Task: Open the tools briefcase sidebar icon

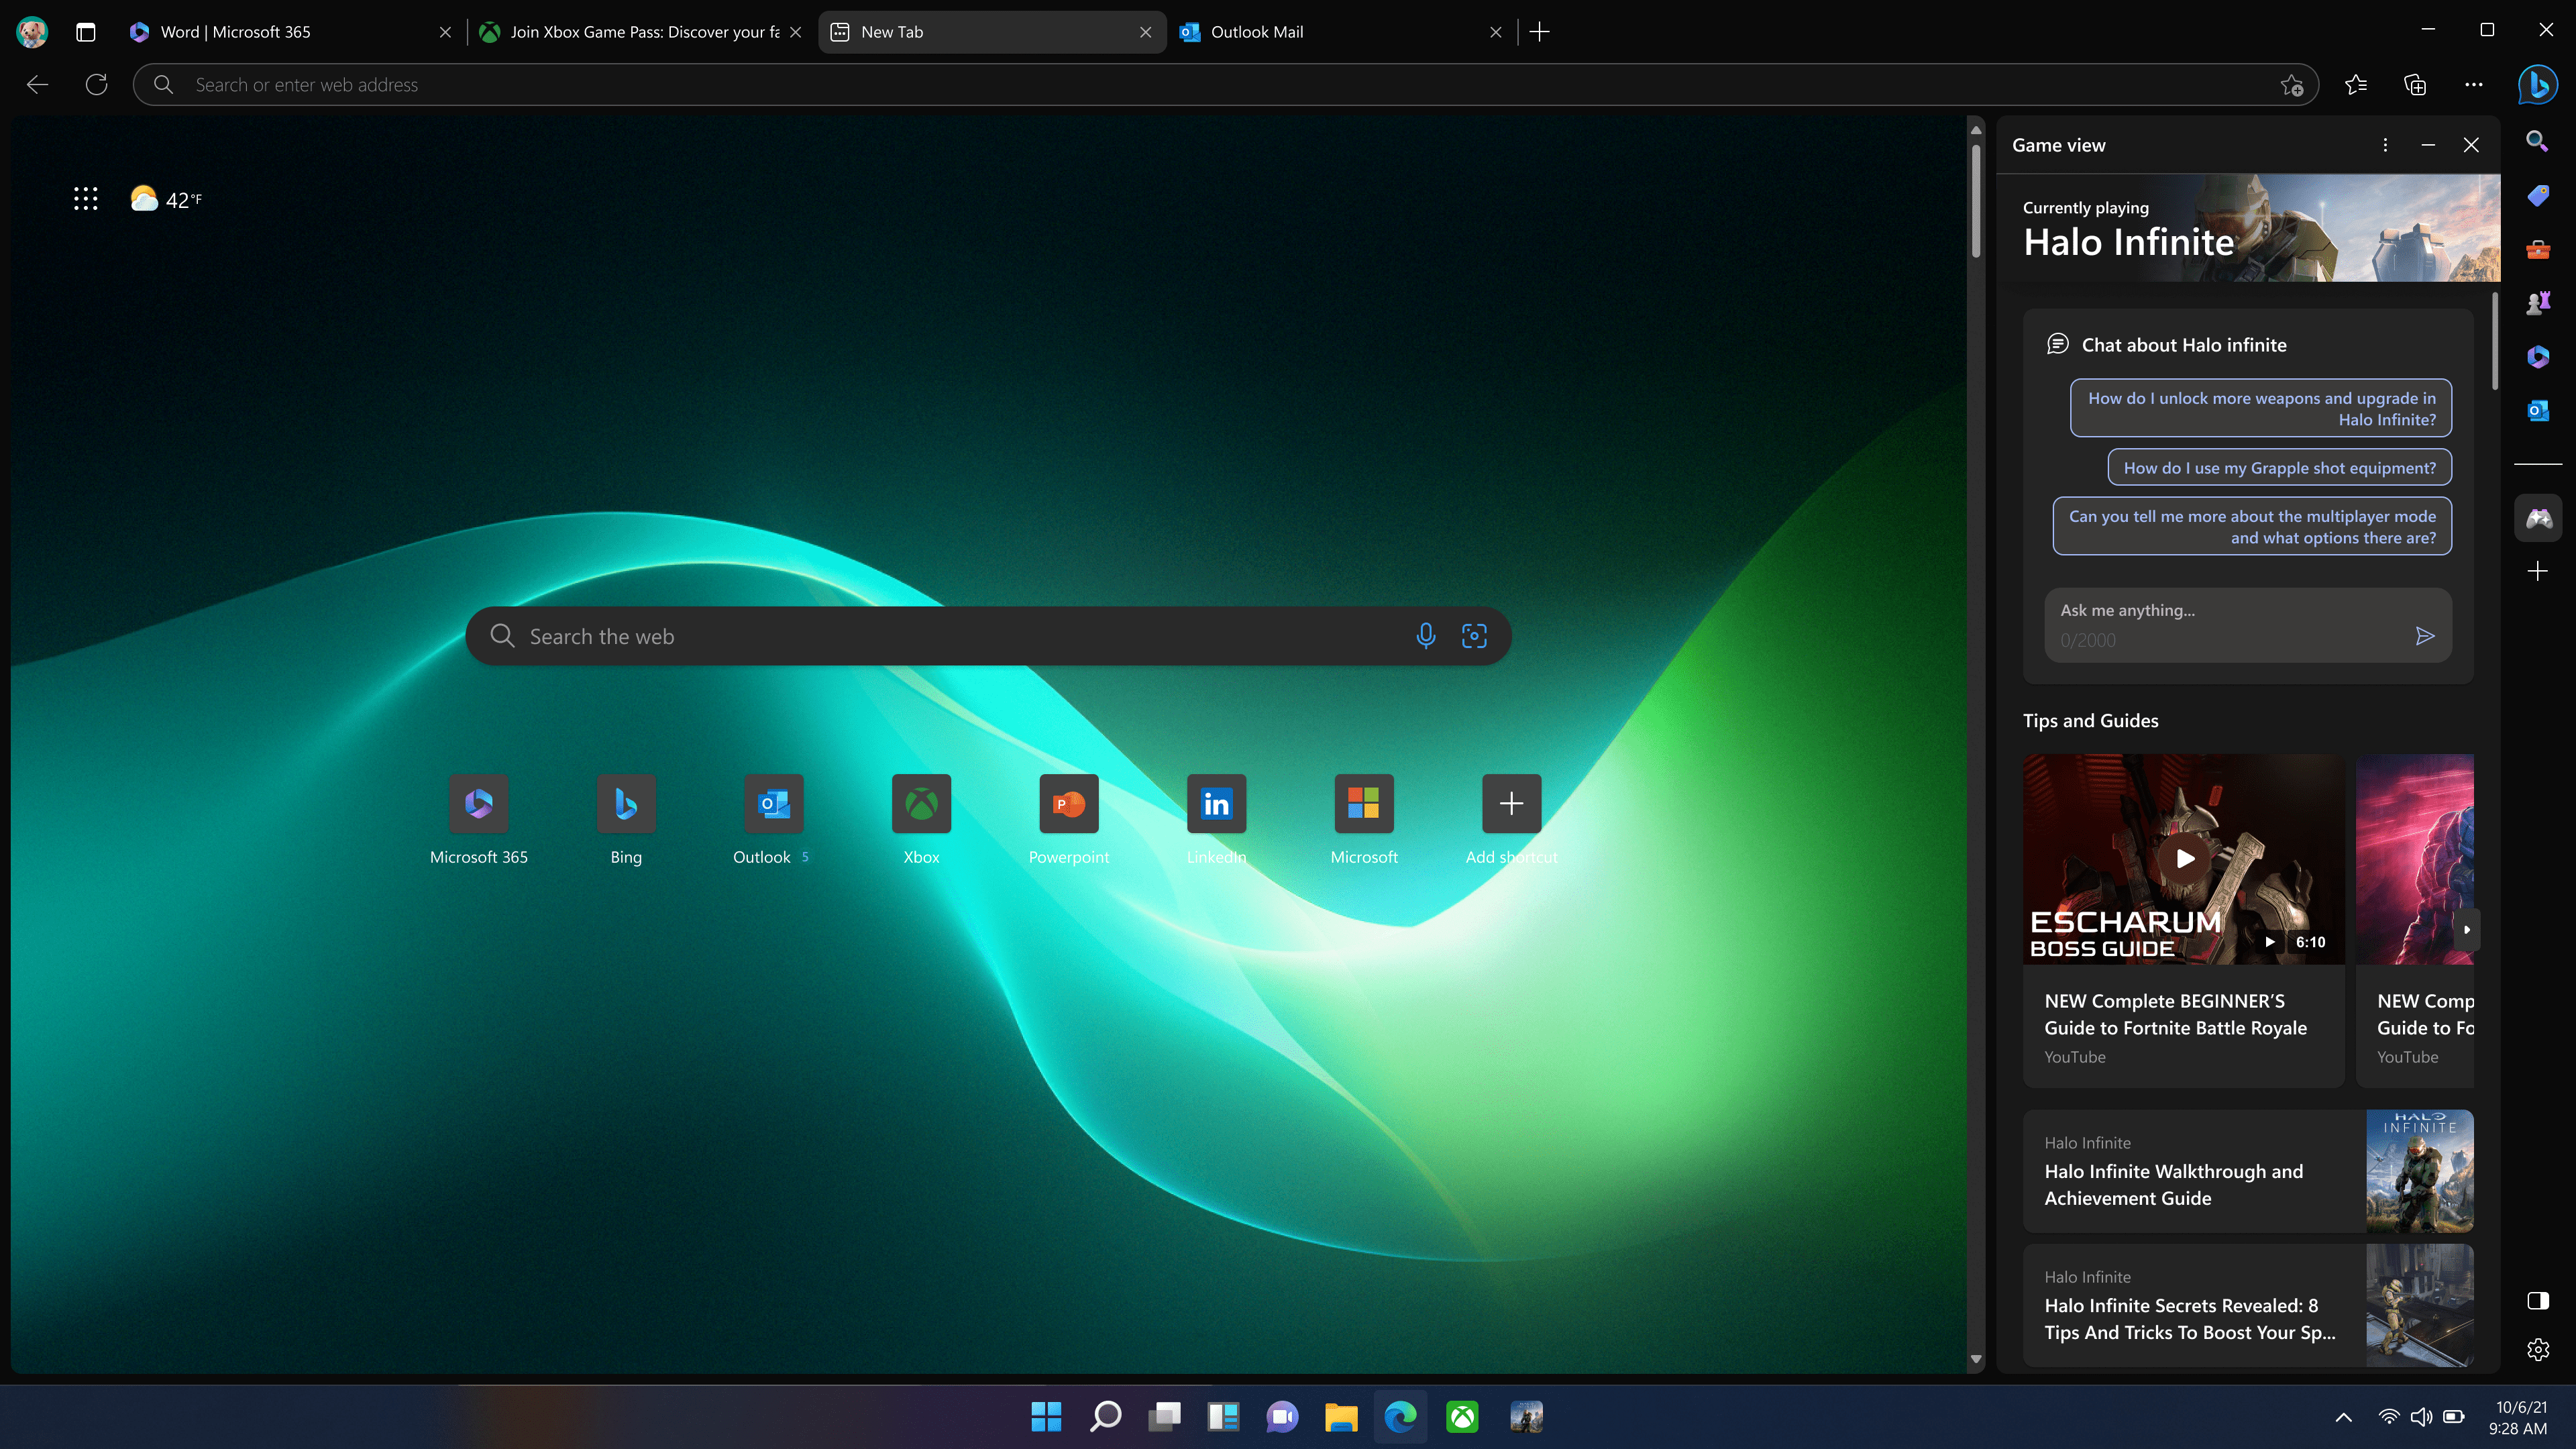Action: [2537, 249]
